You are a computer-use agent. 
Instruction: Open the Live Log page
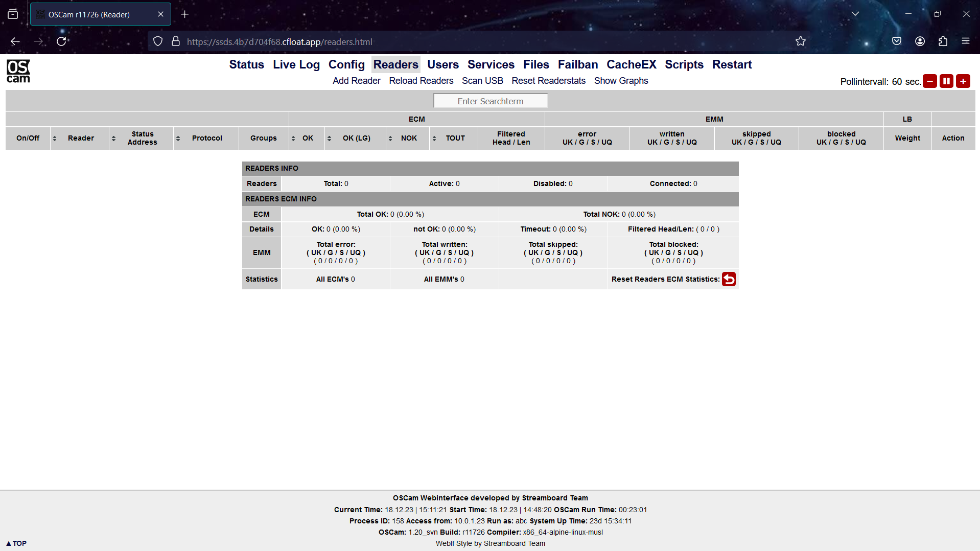296,64
